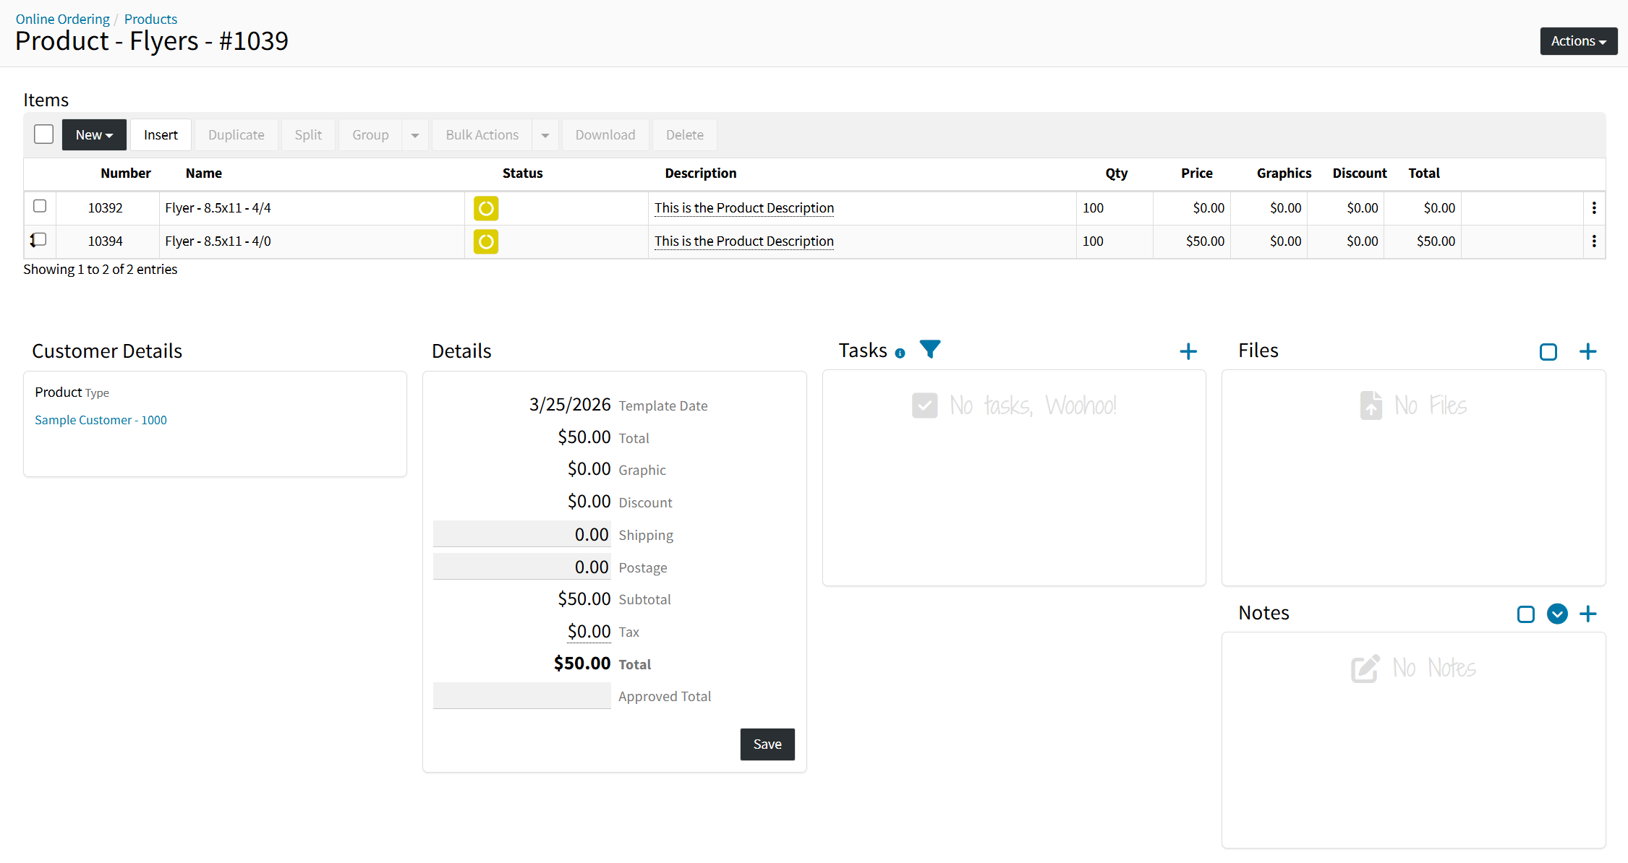Add a new file with plus icon
This screenshot has width=1628, height=863.
click(x=1587, y=352)
